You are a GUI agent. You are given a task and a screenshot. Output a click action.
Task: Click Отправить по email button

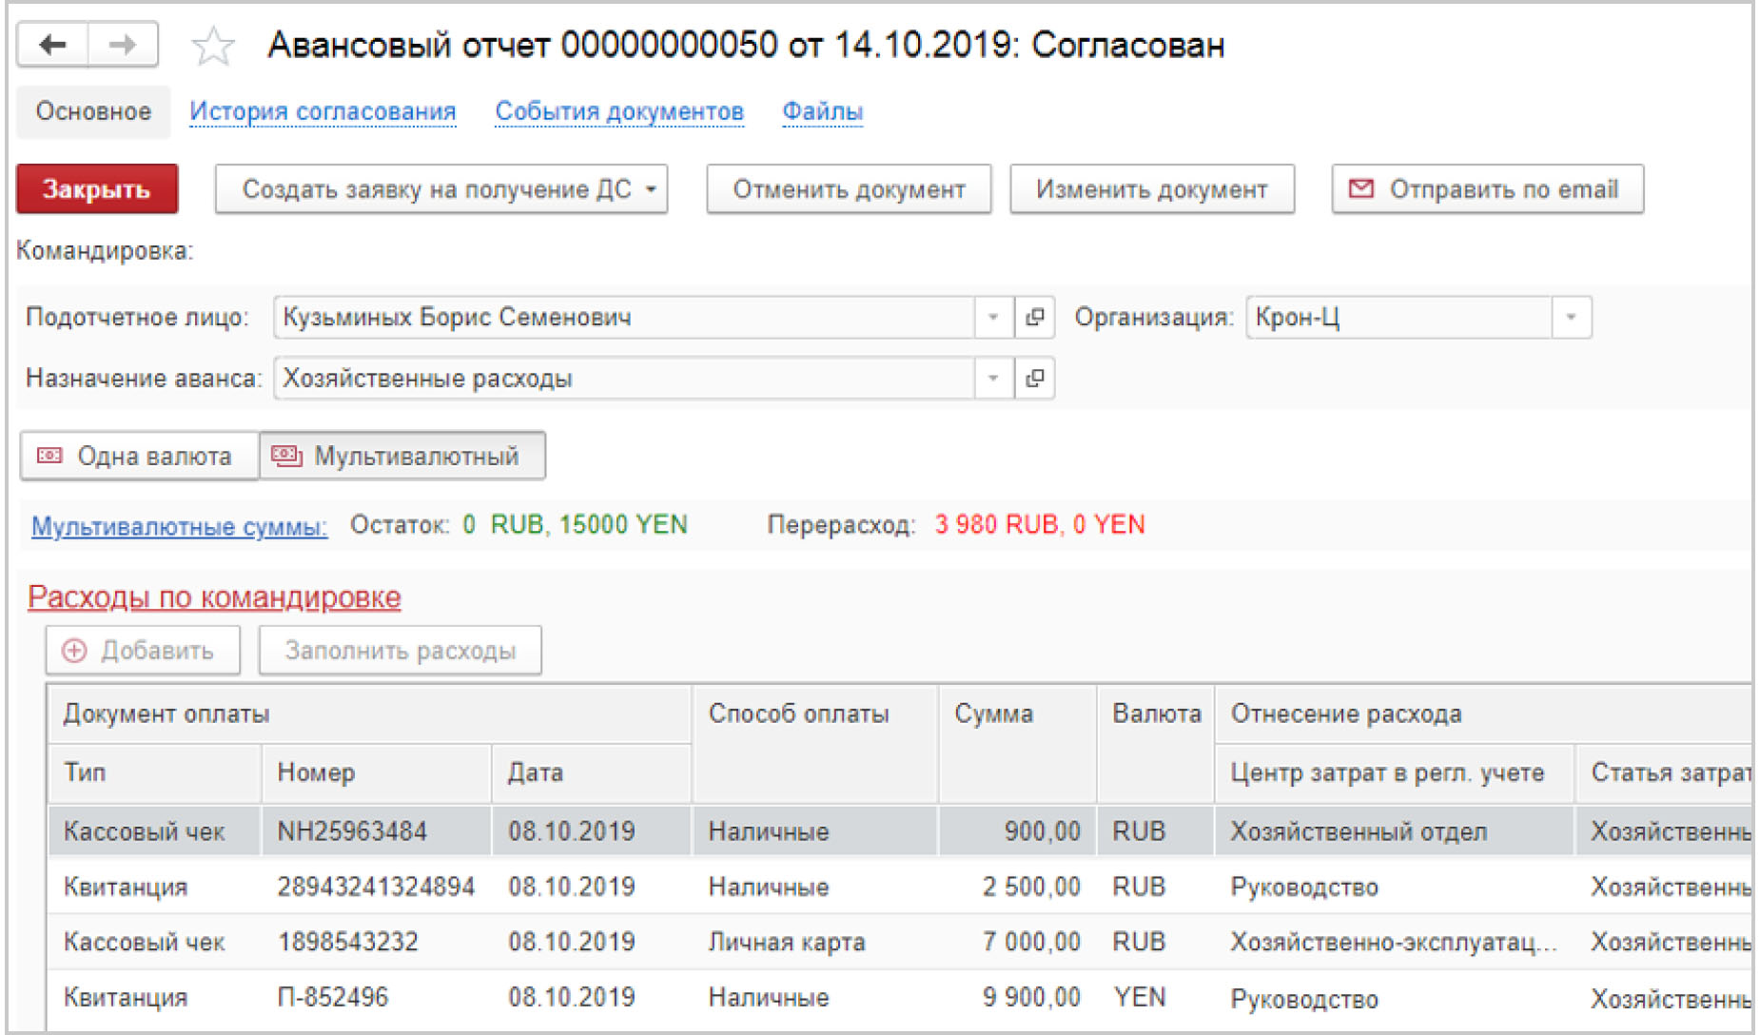point(1487,189)
